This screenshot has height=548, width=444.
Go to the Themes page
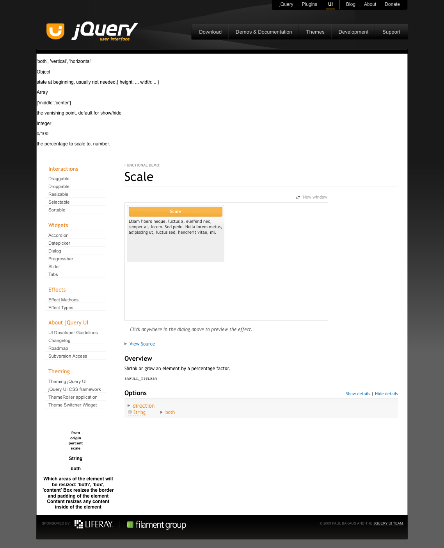[315, 32]
